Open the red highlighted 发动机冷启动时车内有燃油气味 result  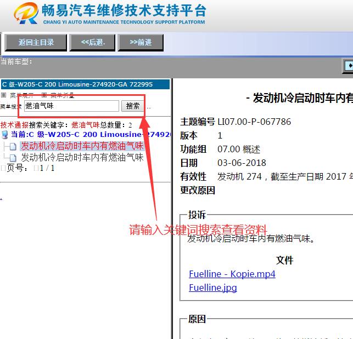(82, 146)
